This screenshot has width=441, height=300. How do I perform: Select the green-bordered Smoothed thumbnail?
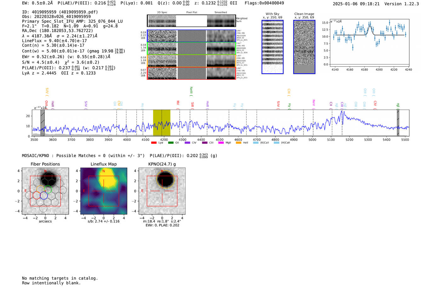coord(221,48)
